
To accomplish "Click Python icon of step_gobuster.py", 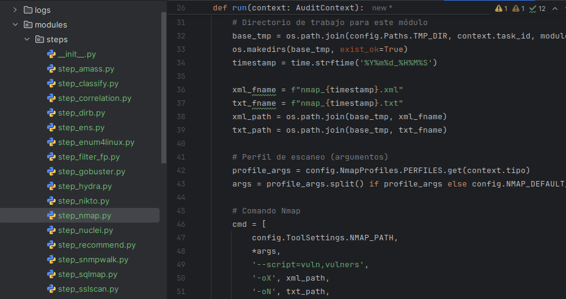I will 51,172.
